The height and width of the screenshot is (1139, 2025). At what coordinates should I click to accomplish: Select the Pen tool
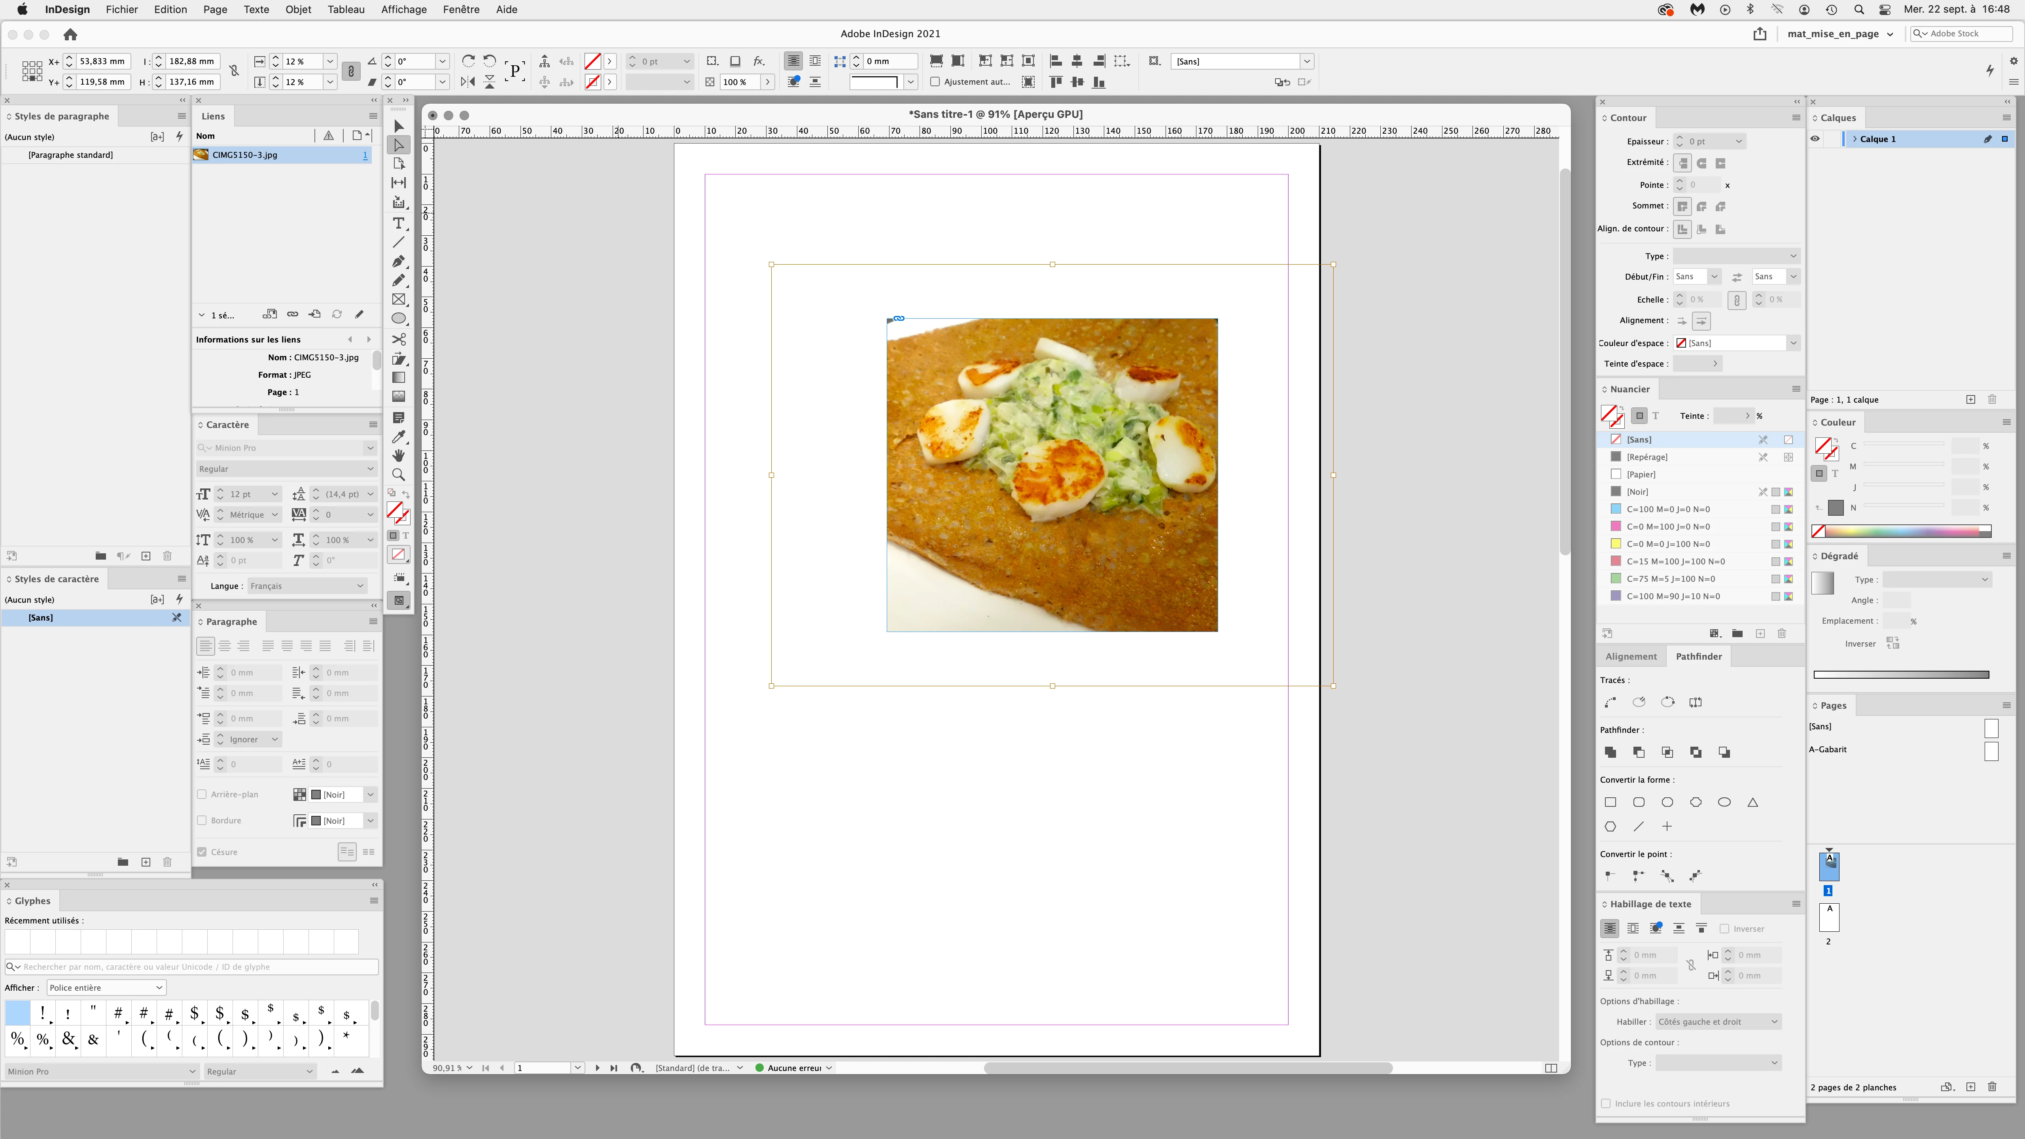point(399,261)
